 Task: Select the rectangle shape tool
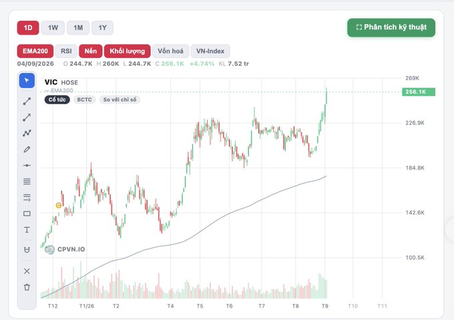(27, 214)
